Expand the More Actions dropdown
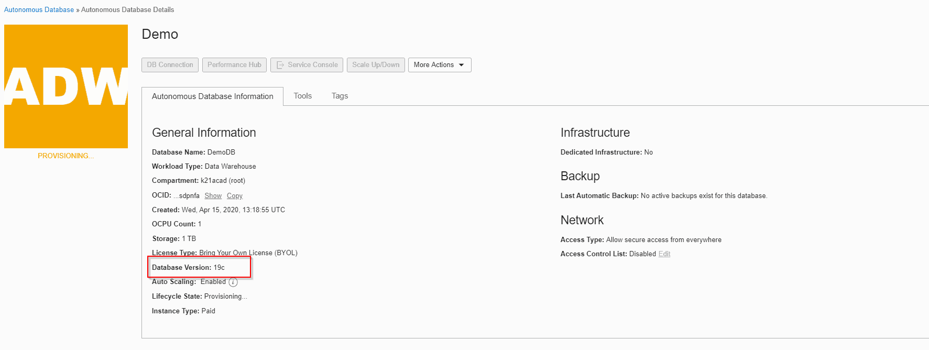The image size is (929, 350). 439,65
